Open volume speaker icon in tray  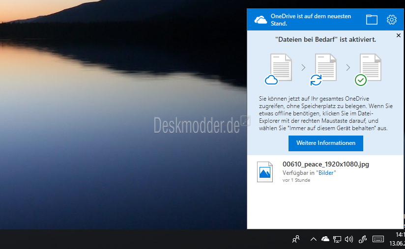point(348,240)
